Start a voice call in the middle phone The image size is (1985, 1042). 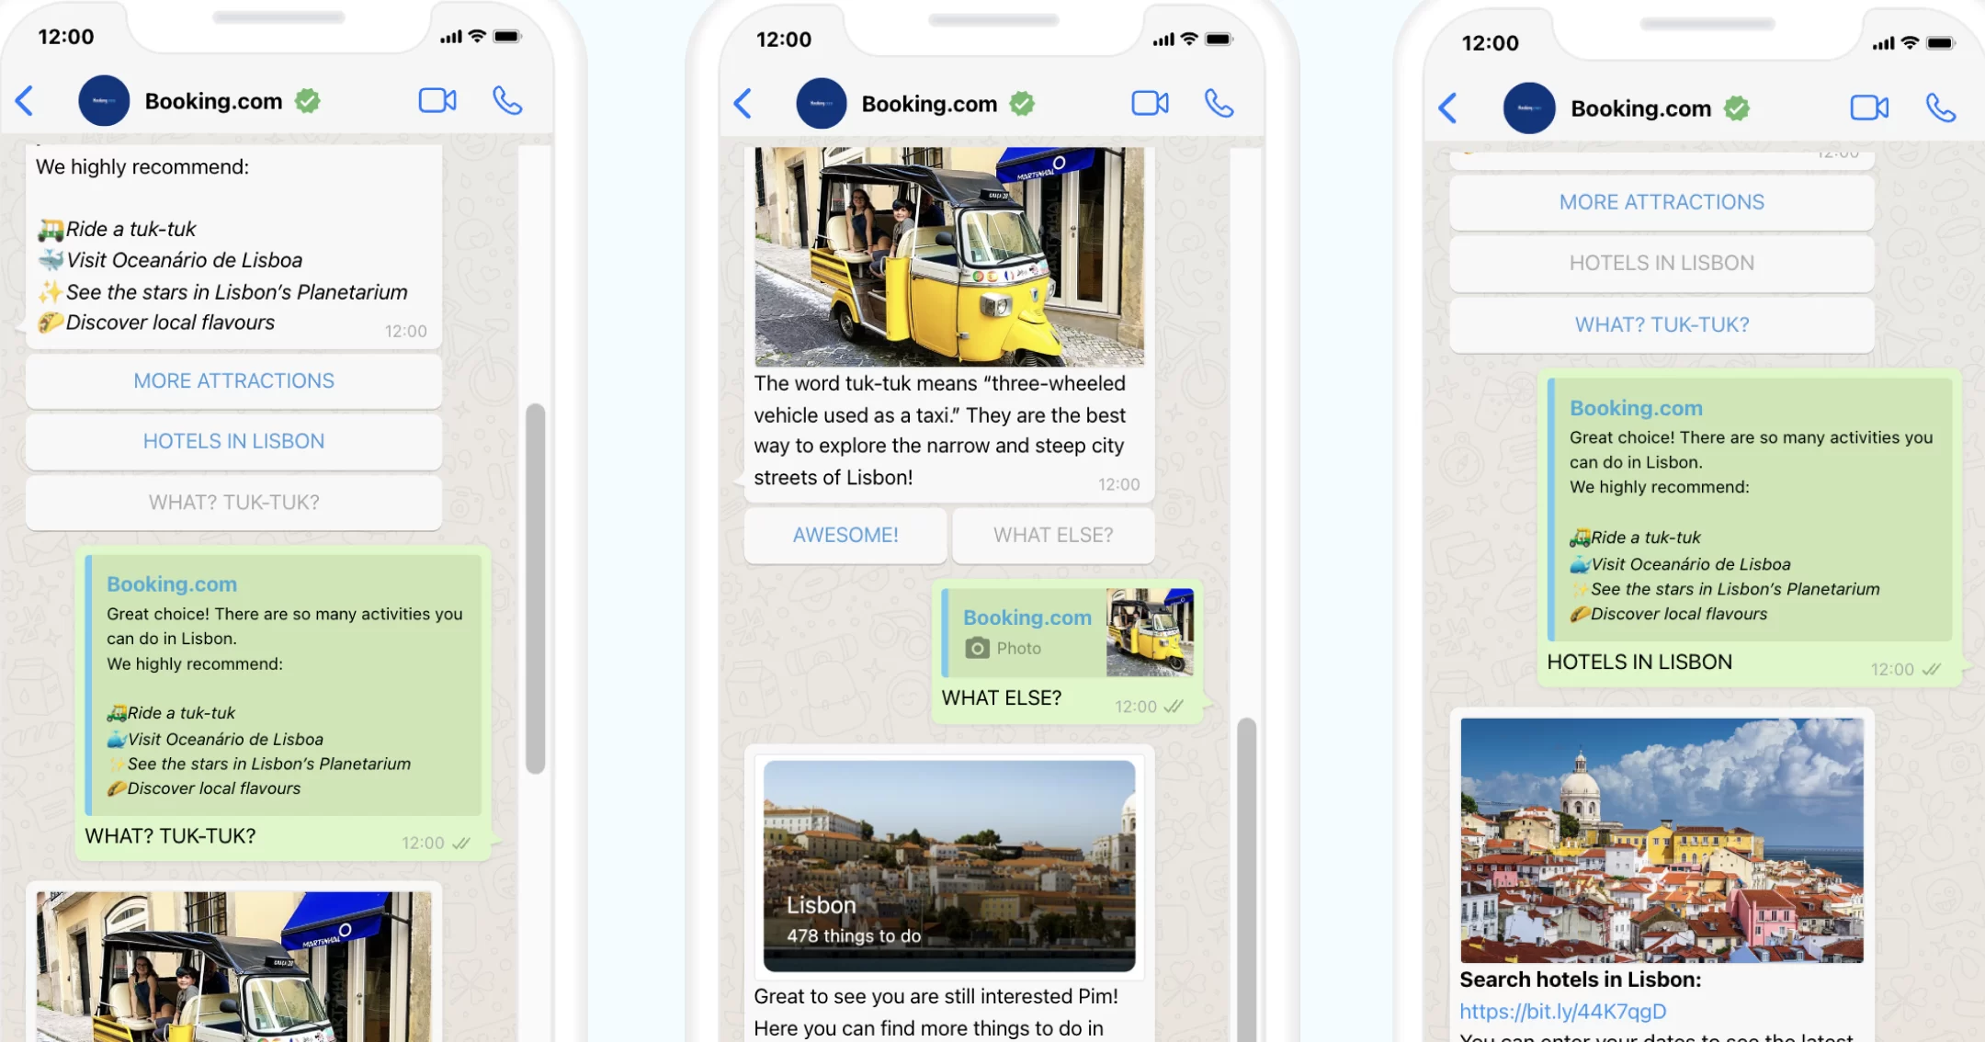1219,103
